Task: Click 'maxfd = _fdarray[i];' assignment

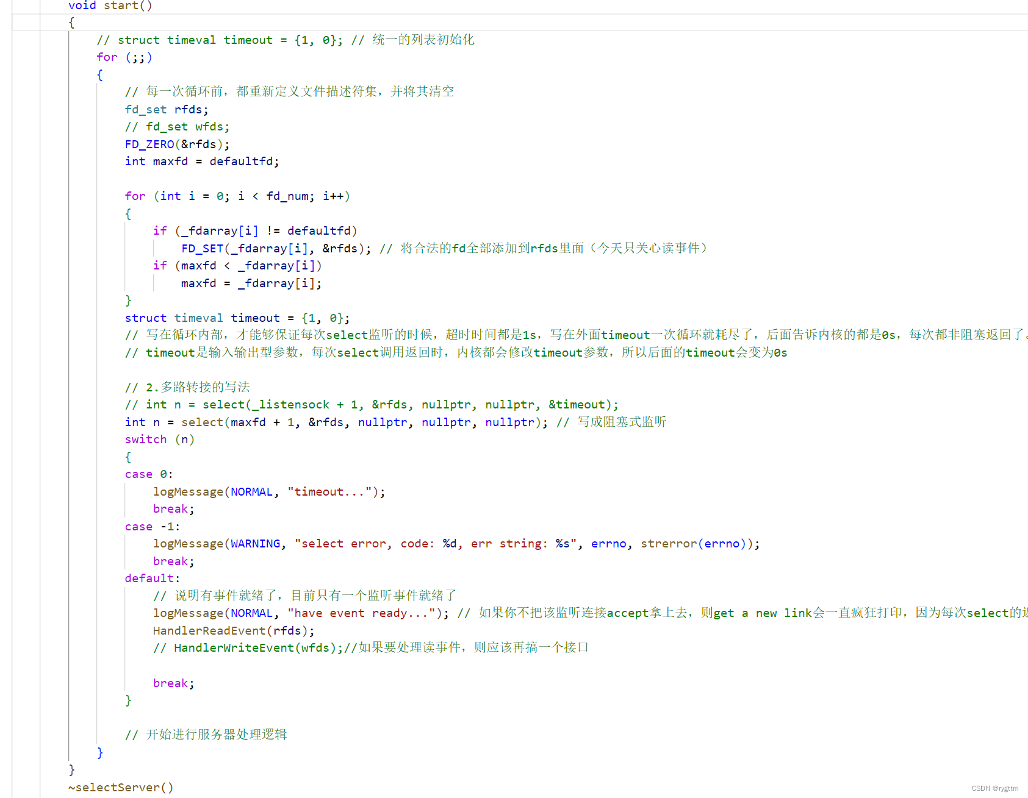Action: (251, 283)
